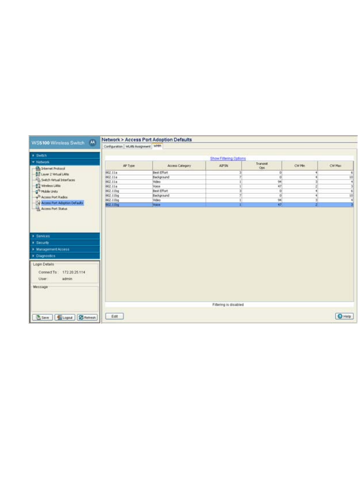Click the Layer 2 Virtual LANs icon
This screenshot has width=358, height=495.
click(x=38, y=174)
